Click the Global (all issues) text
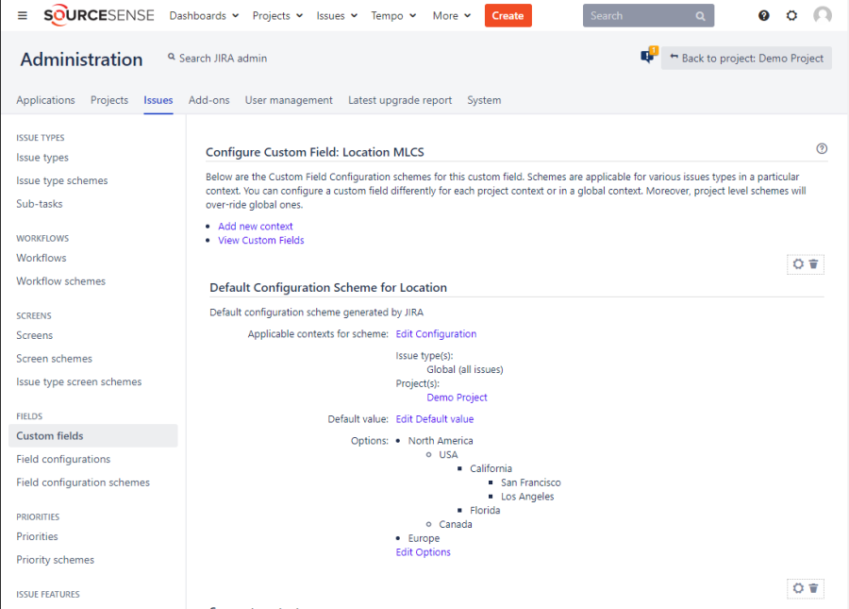 (464, 370)
